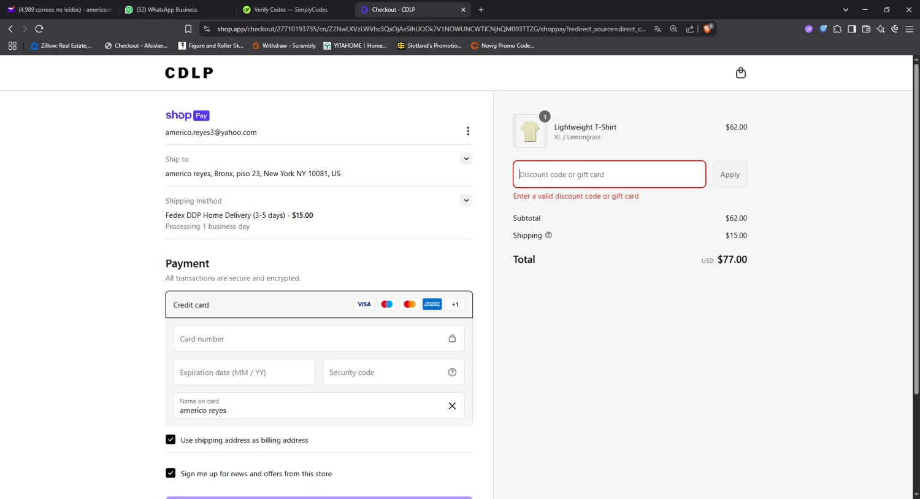Open Brave Shields lion icon
This screenshot has height=499, width=920.
pyautogui.click(x=708, y=29)
